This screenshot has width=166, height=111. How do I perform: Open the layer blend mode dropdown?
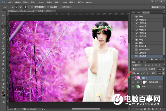(x=139, y=69)
